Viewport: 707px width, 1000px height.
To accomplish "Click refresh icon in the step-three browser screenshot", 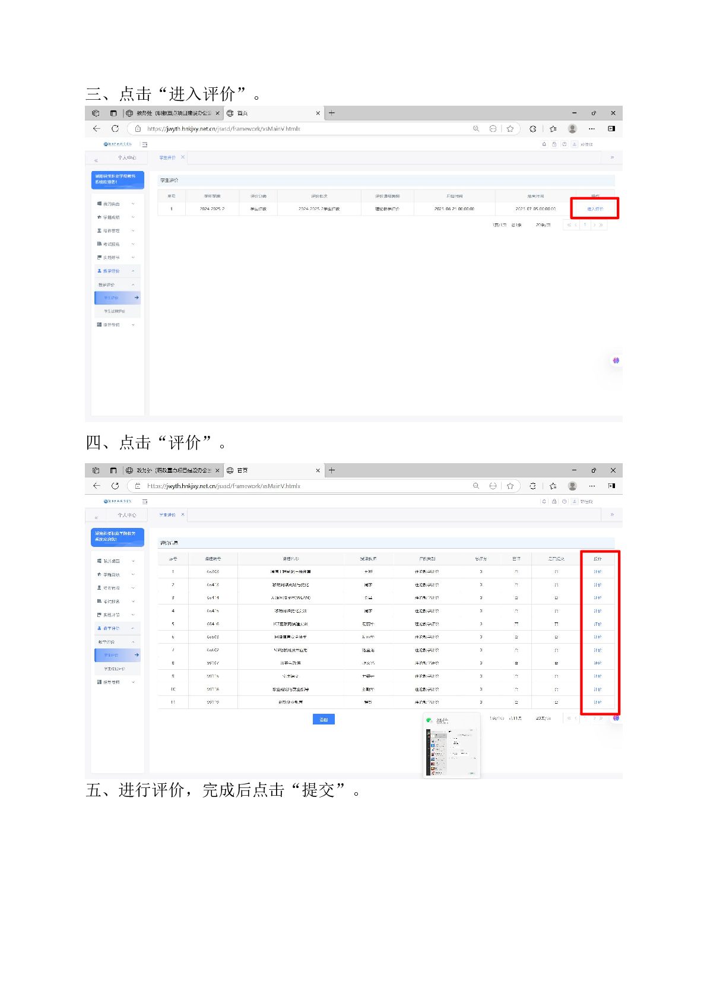I will (x=115, y=129).
